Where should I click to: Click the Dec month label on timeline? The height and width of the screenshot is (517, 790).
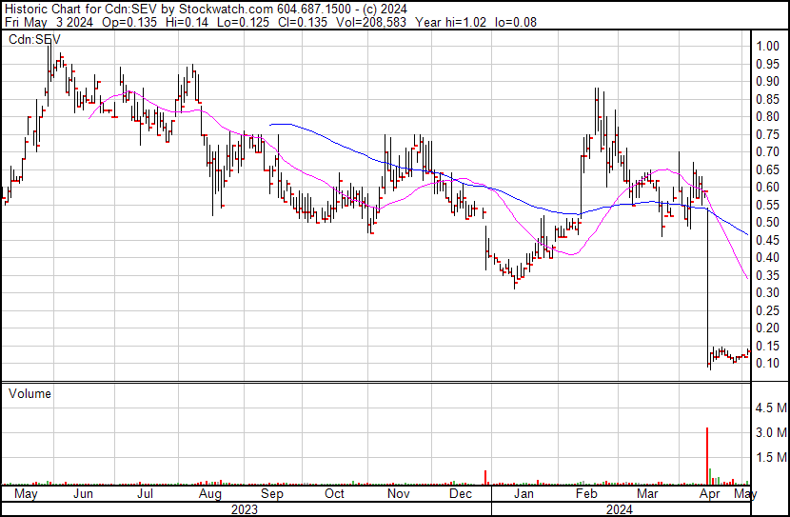[x=461, y=494]
